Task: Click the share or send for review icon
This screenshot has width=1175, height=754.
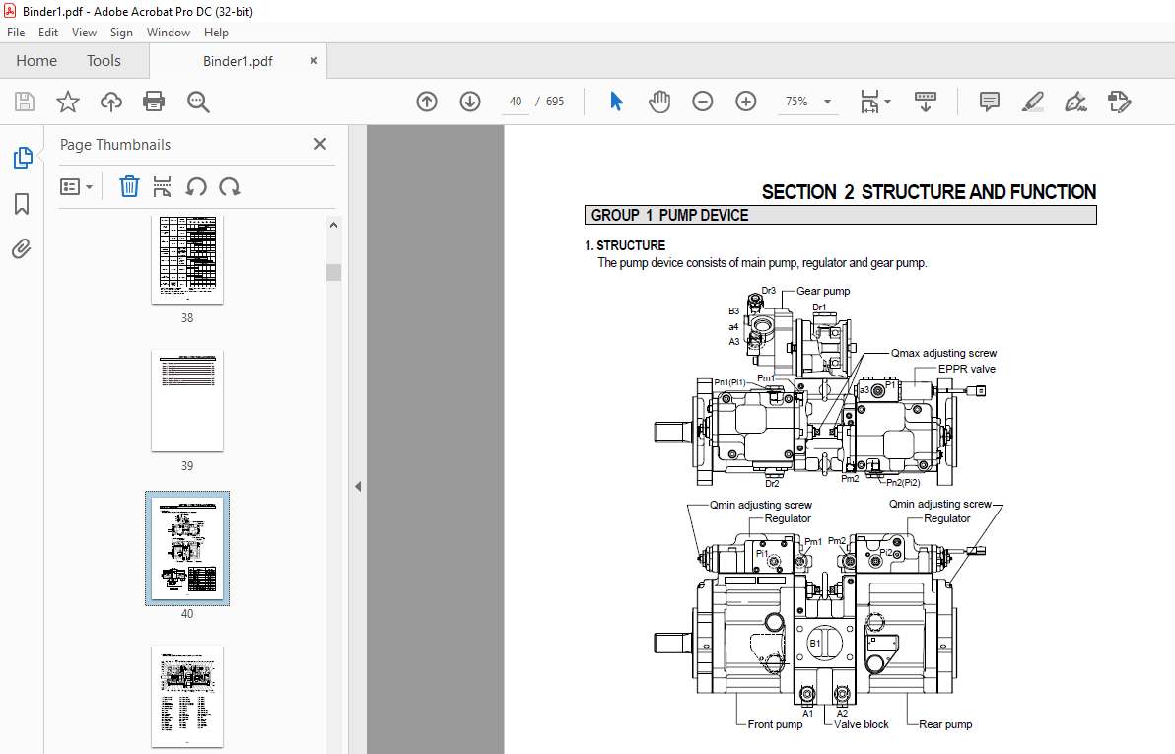Action: [1119, 102]
